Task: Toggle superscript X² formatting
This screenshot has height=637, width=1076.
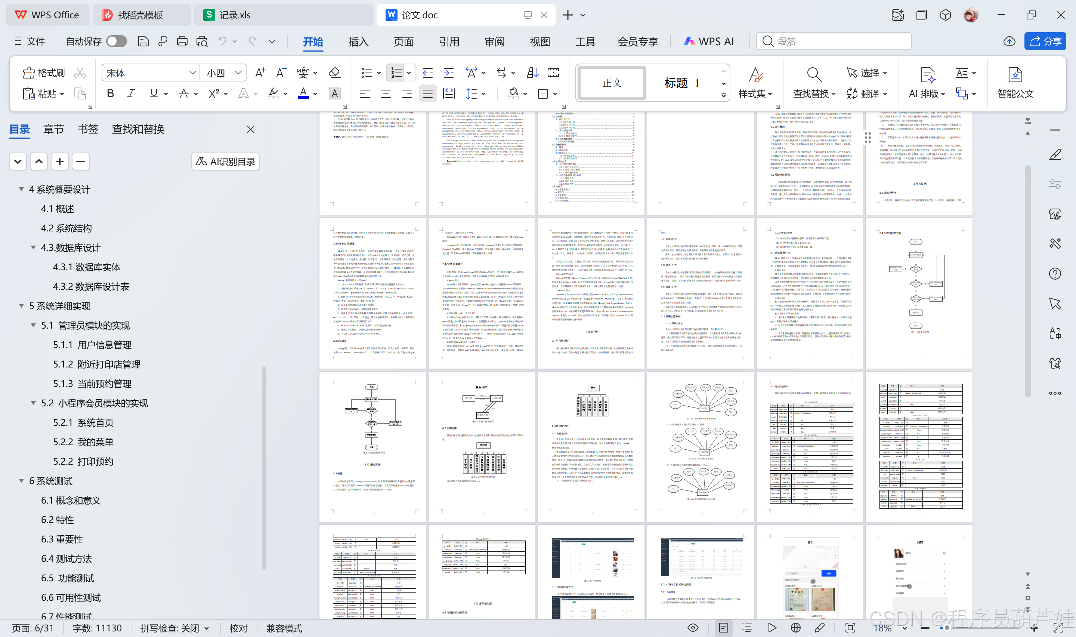Action: [214, 93]
